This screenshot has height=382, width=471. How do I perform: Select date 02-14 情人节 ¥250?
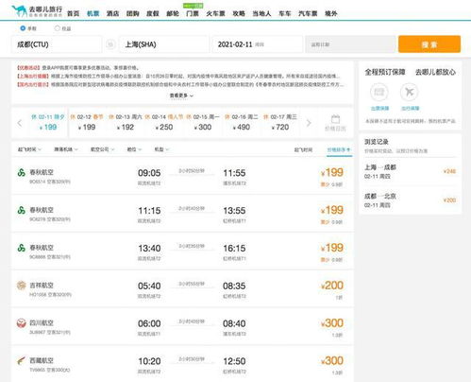164,122
